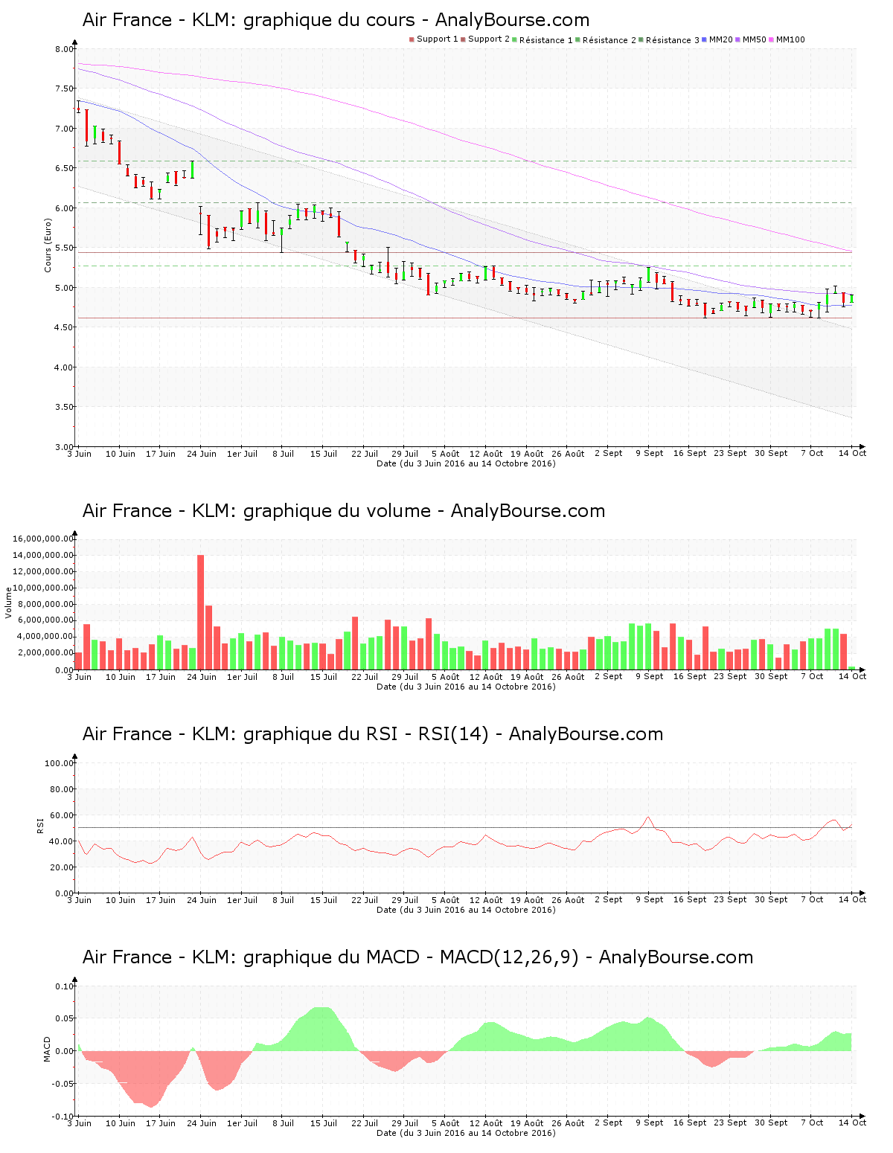Click the date range caption under MACD chart
This screenshot has width=893, height=1153.
pyautogui.click(x=466, y=1133)
